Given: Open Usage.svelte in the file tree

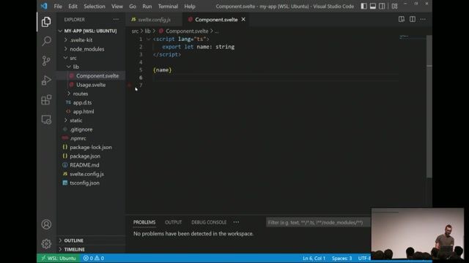Looking at the screenshot, I should coord(91,85).
